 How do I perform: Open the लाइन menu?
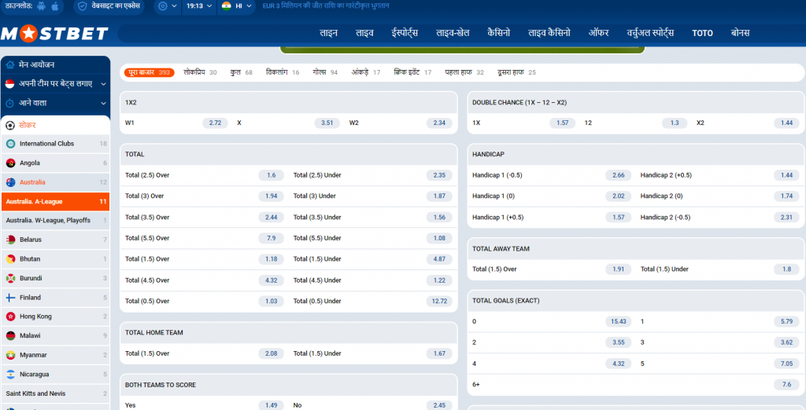coord(328,33)
